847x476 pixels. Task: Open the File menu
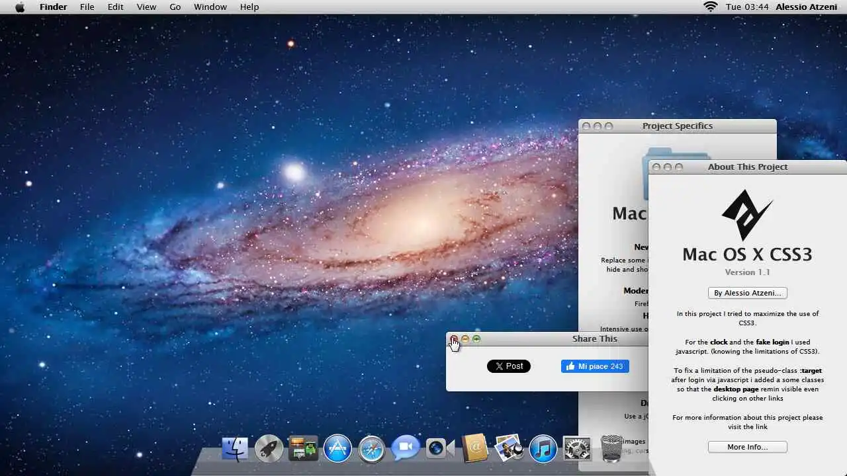click(x=87, y=7)
